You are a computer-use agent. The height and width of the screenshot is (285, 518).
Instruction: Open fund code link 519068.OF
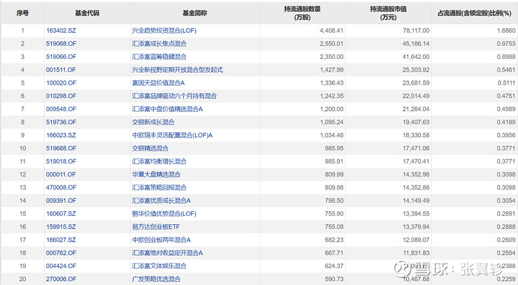coord(61,43)
